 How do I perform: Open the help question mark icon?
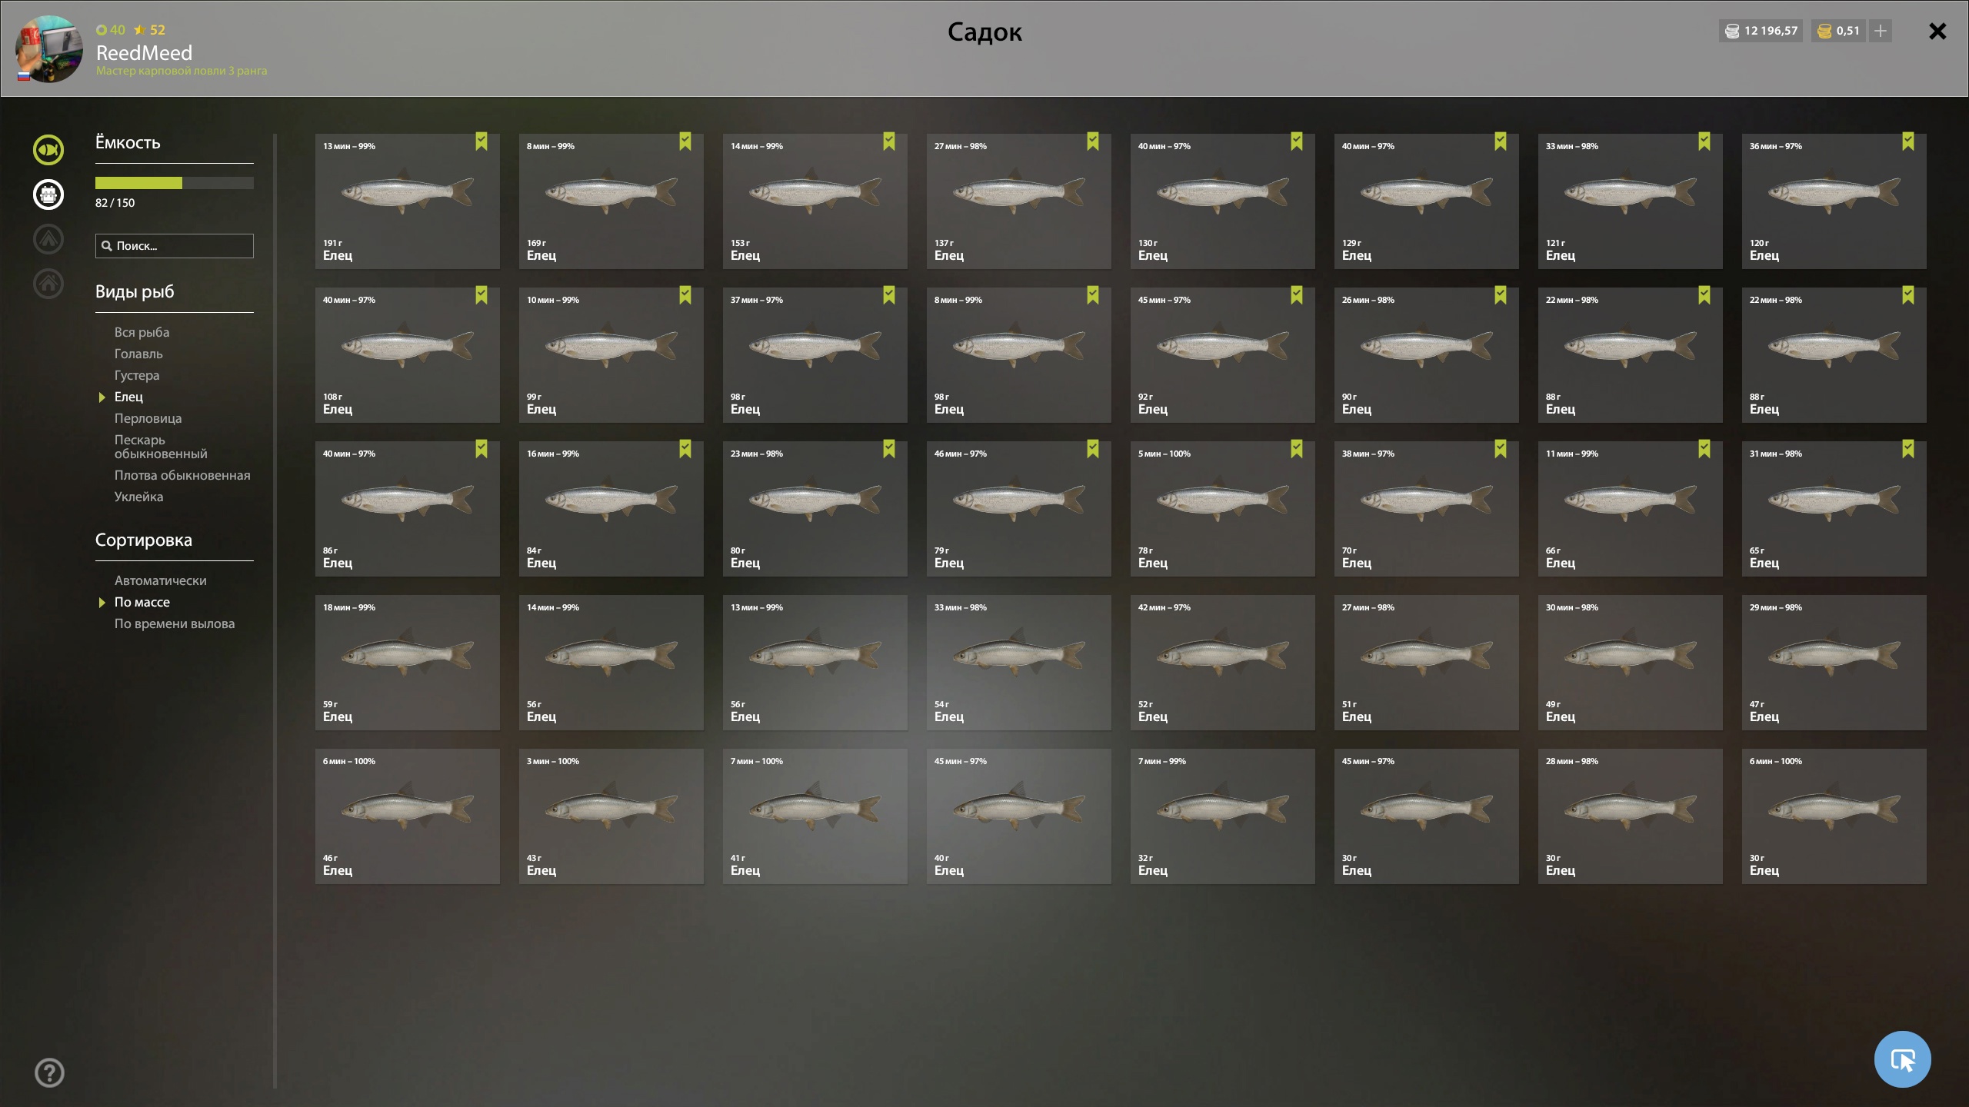pyautogui.click(x=49, y=1072)
